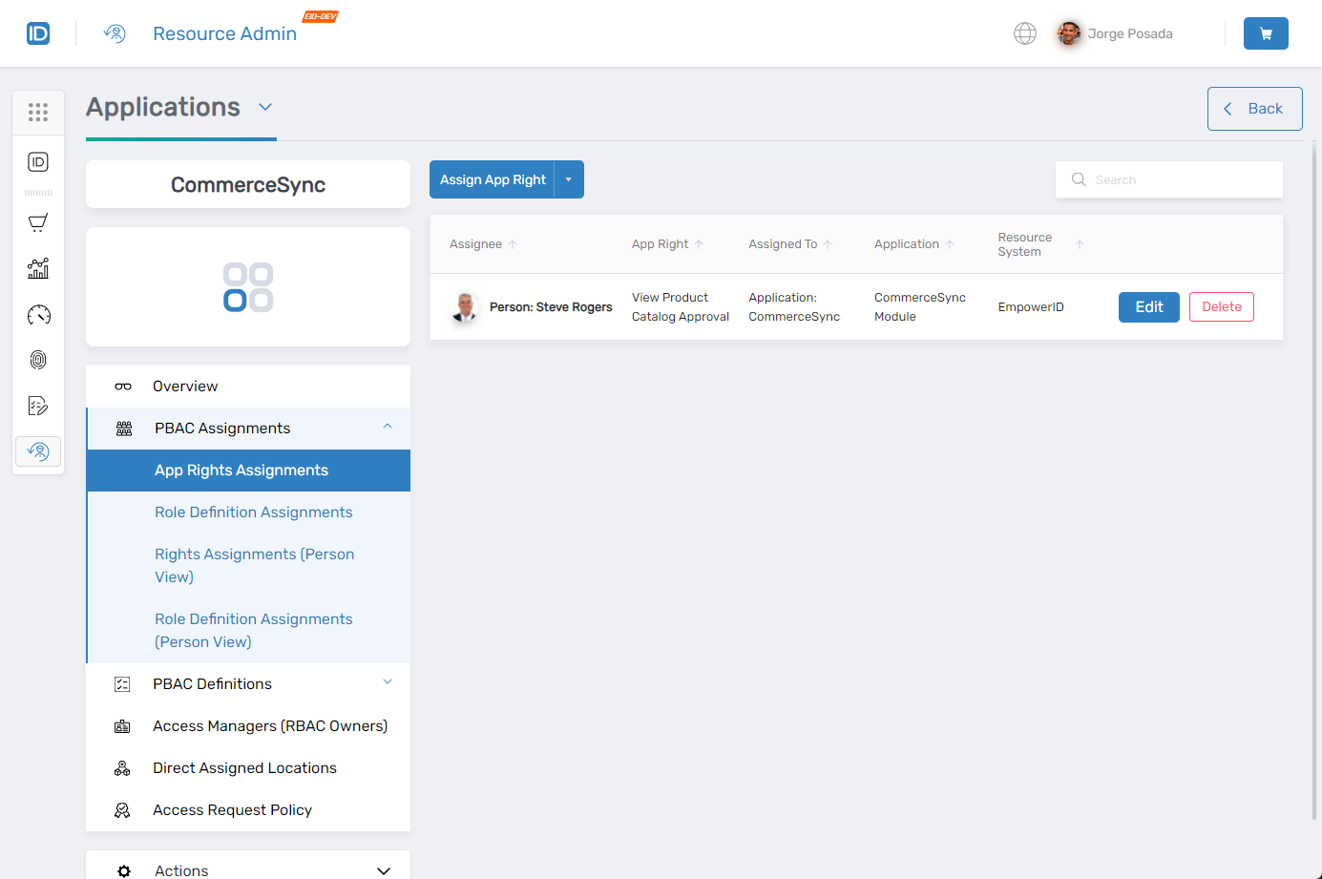Expand the PBAC Definitions section
The image size is (1322, 879).
[388, 682]
